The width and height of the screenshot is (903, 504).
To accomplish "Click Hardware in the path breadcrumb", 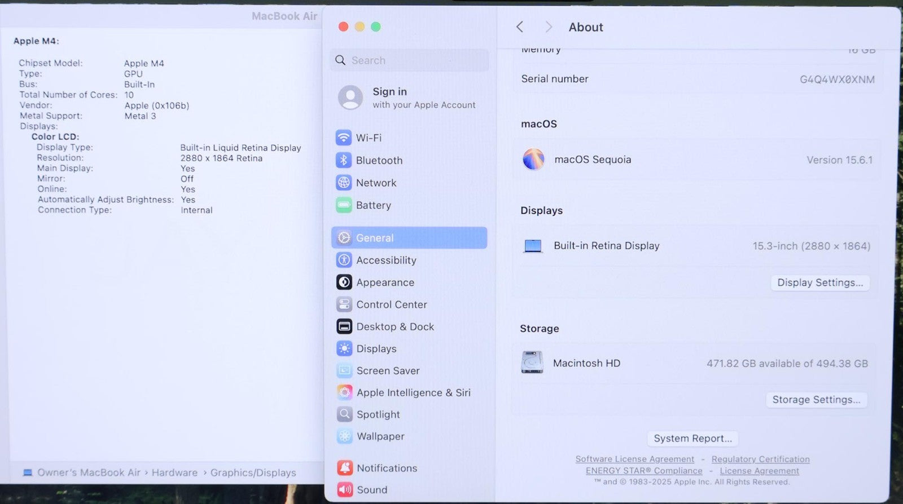I will click(x=174, y=472).
